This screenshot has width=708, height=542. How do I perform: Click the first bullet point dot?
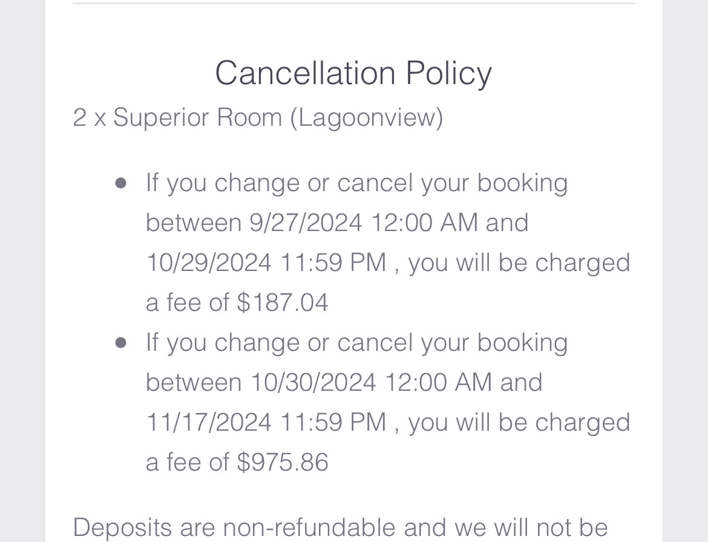tap(121, 183)
